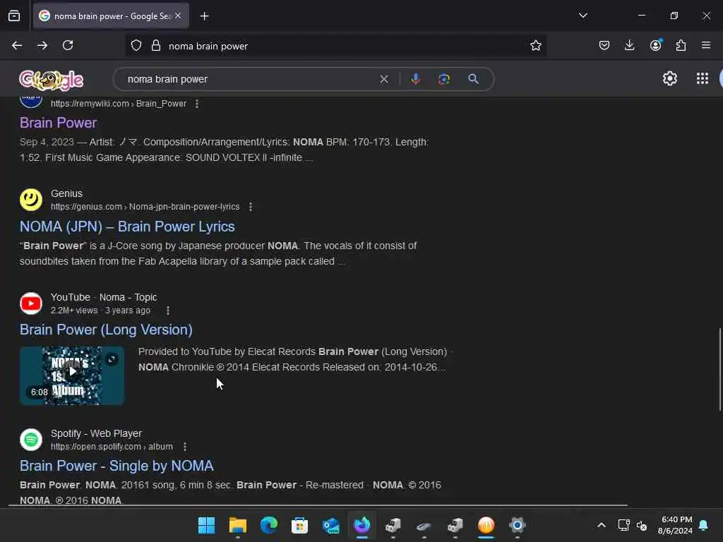This screenshot has height=542, width=723.
Task: Save page to Pocket
Action: pos(604,45)
